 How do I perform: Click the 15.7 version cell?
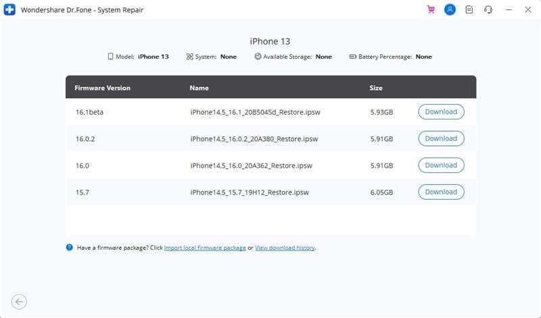[82, 192]
